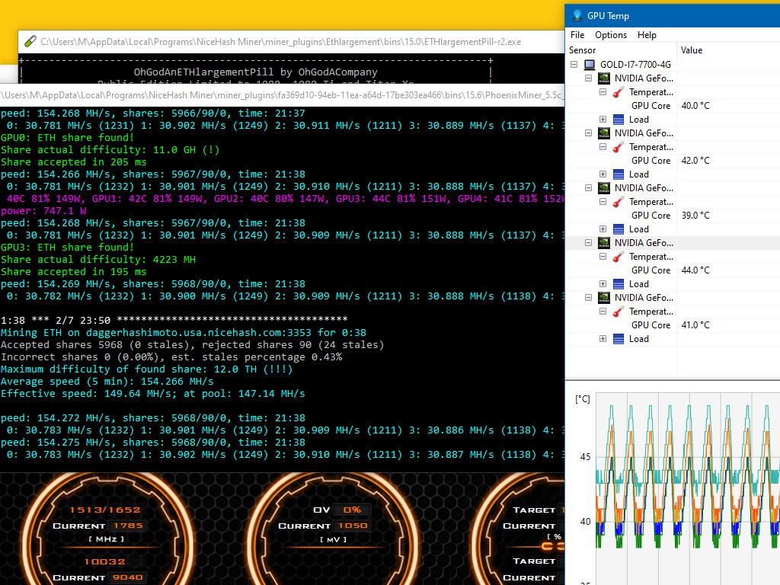Collapse the Temperature node containing 40.0 °C
780x585 pixels.
(603, 92)
